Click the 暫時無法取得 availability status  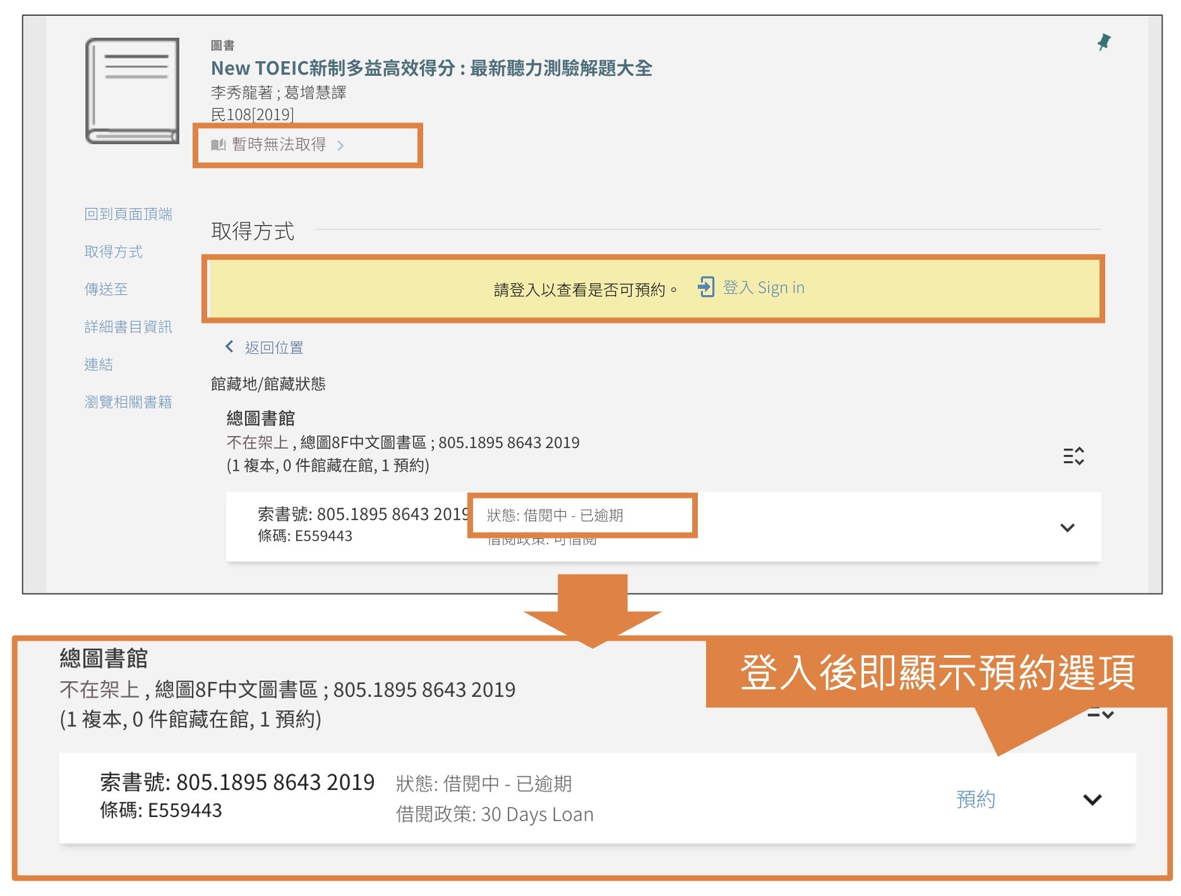tap(279, 145)
